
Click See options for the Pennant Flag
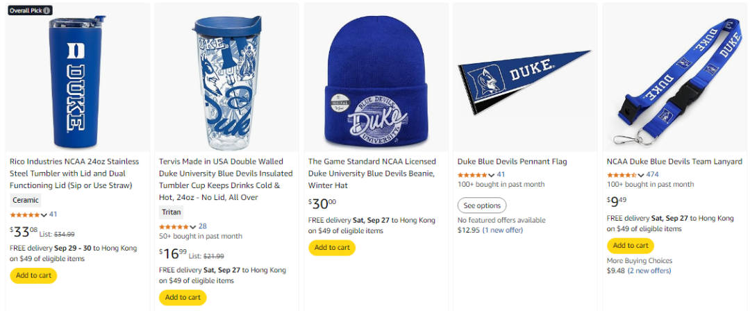(x=482, y=205)
